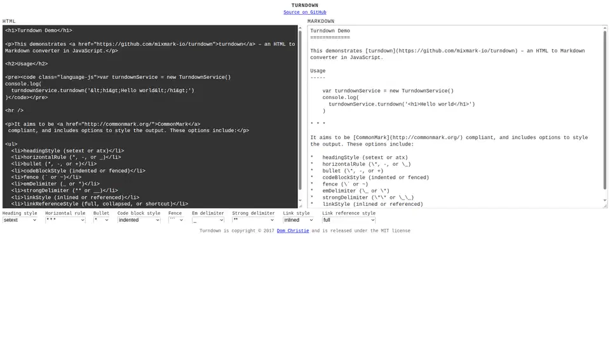Image resolution: width=610 pixels, height=343 pixels.
Task: Click the emDelimiter bullet in Markdown output
Action: pyautogui.click(x=349, y=191)
